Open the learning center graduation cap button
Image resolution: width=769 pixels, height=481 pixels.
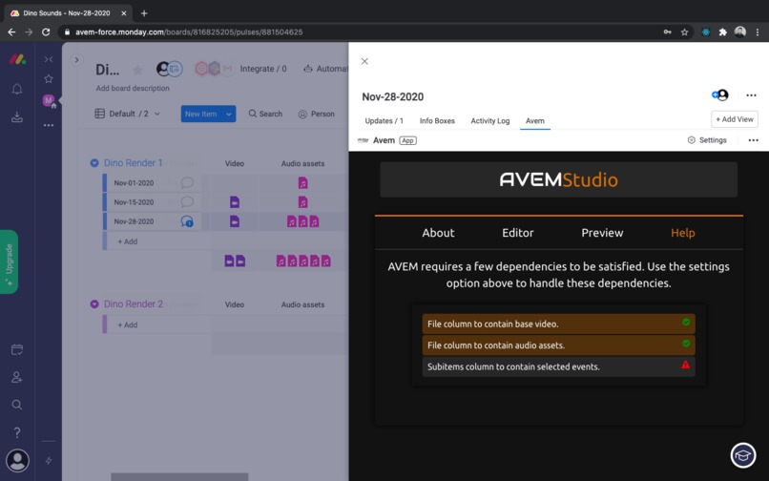pyautogui.click(x=743, y=455)
